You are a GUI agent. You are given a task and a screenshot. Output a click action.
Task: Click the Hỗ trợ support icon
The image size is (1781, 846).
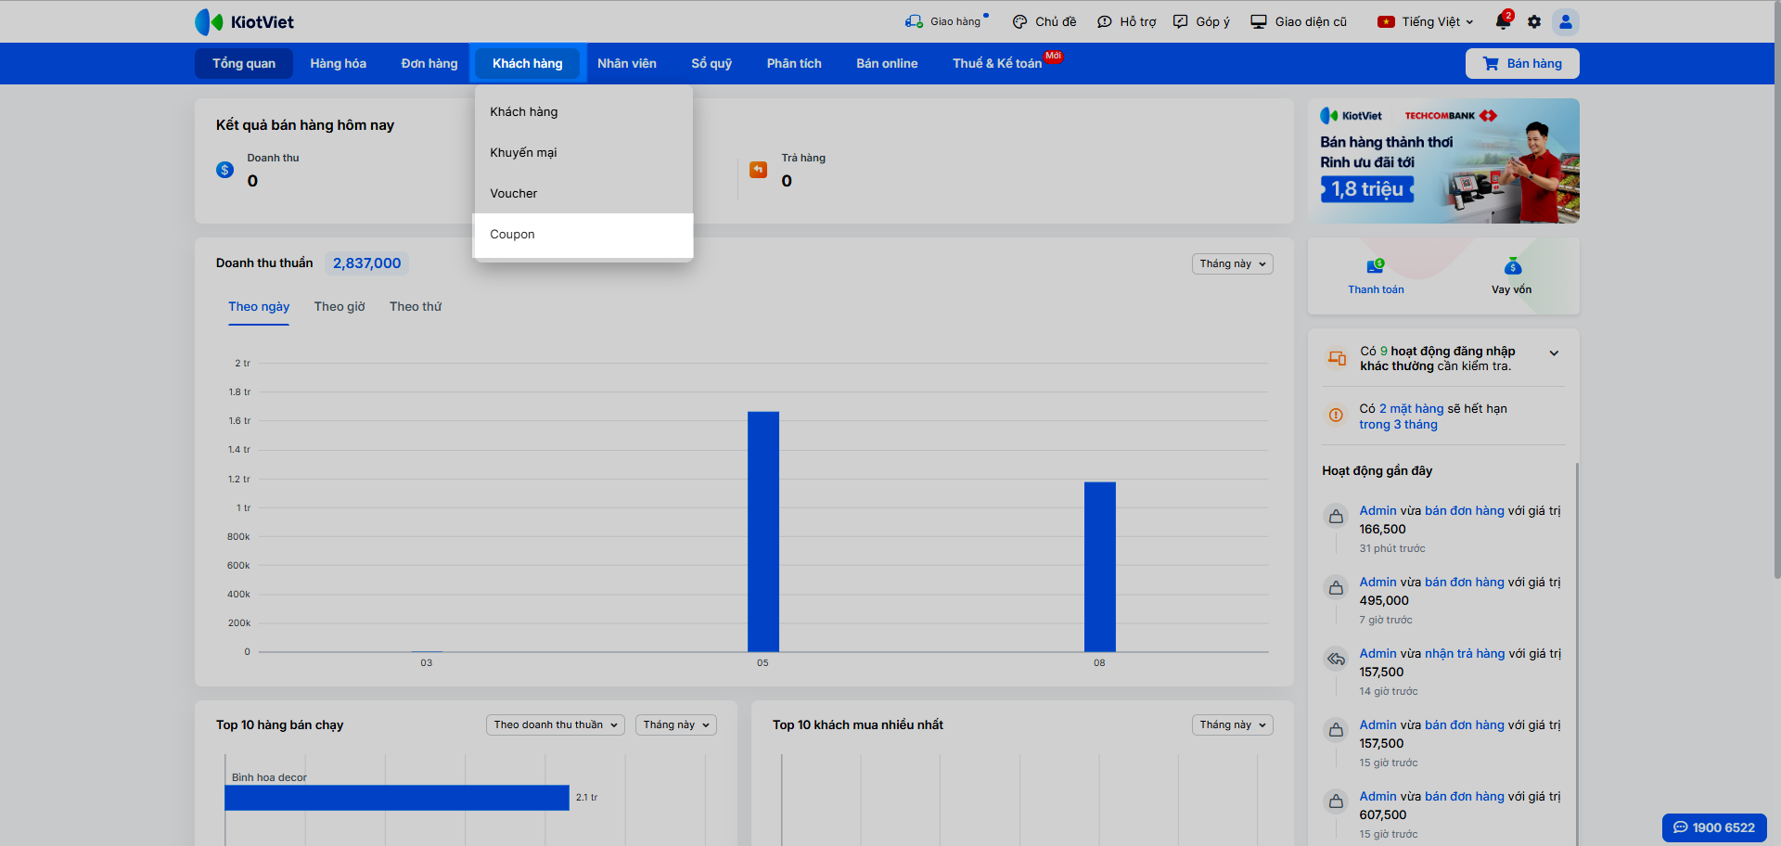coord(1104,21)
